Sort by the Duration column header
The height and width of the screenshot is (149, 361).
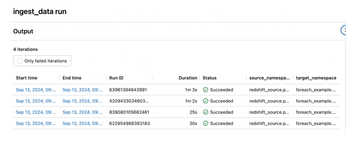(x=188, y=78)
